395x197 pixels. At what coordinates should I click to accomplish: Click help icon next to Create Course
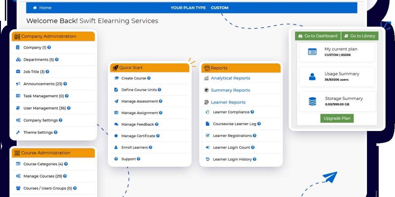(x=149, y=78)
